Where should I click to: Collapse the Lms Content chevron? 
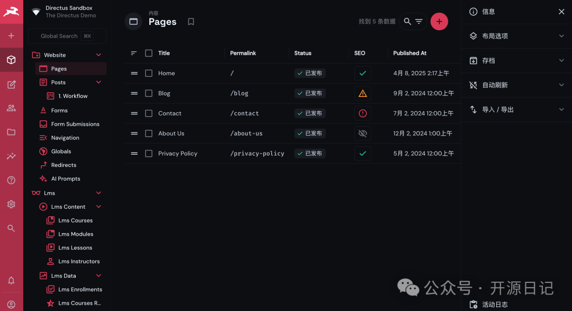click(x=99, y=207)
